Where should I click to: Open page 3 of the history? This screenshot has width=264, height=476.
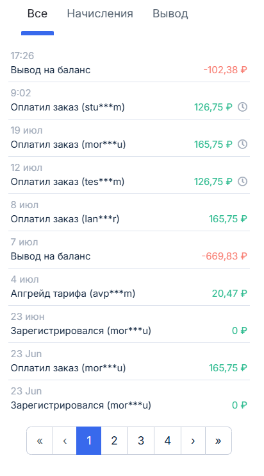(x=141, y=441)
